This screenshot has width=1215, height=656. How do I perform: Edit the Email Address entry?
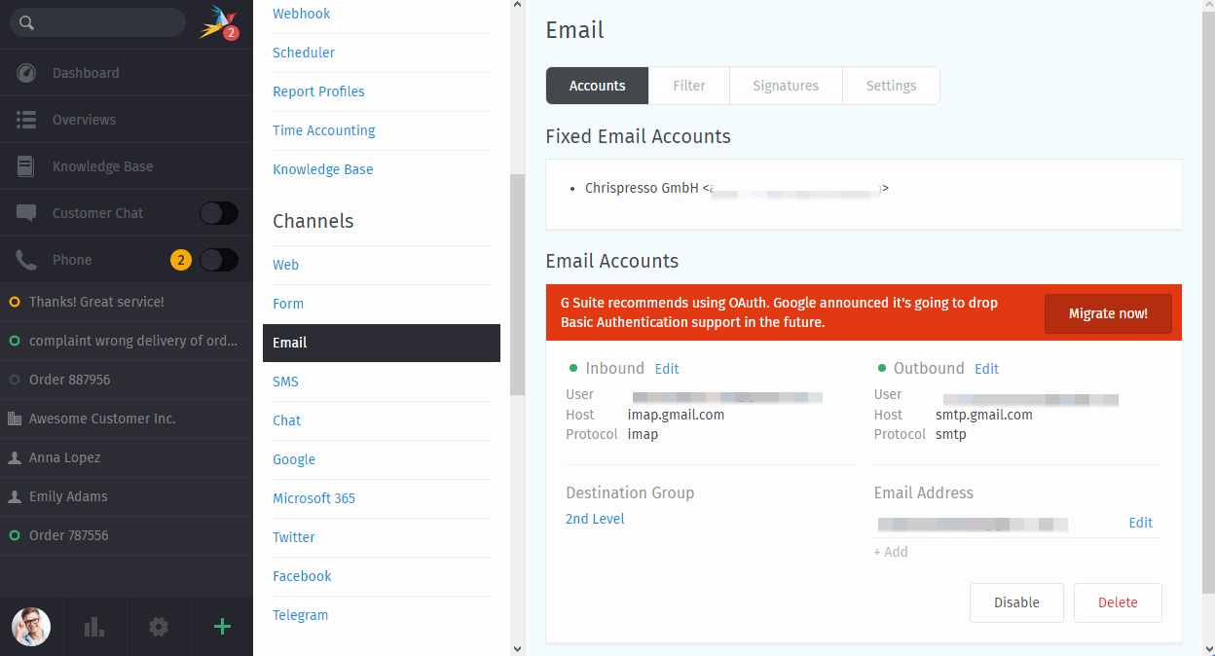1141,523
